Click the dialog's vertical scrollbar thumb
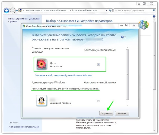The image size is (159, 135). pyautogui.click(x=128, y=75)
